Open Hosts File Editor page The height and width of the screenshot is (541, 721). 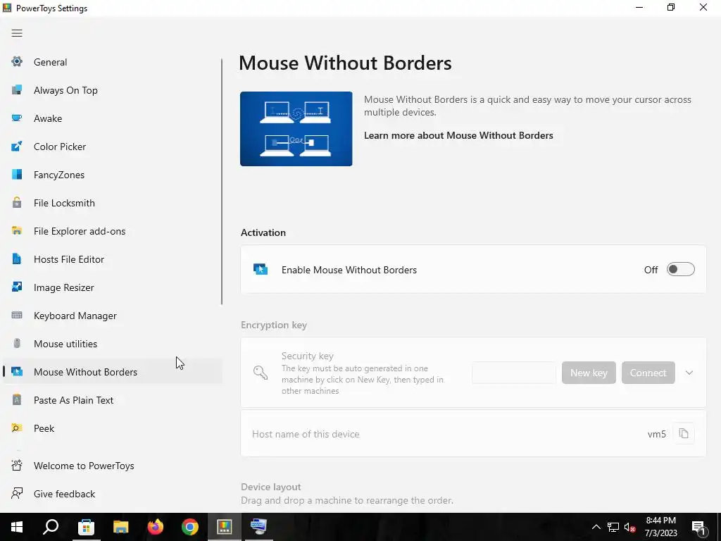[112, 259]
